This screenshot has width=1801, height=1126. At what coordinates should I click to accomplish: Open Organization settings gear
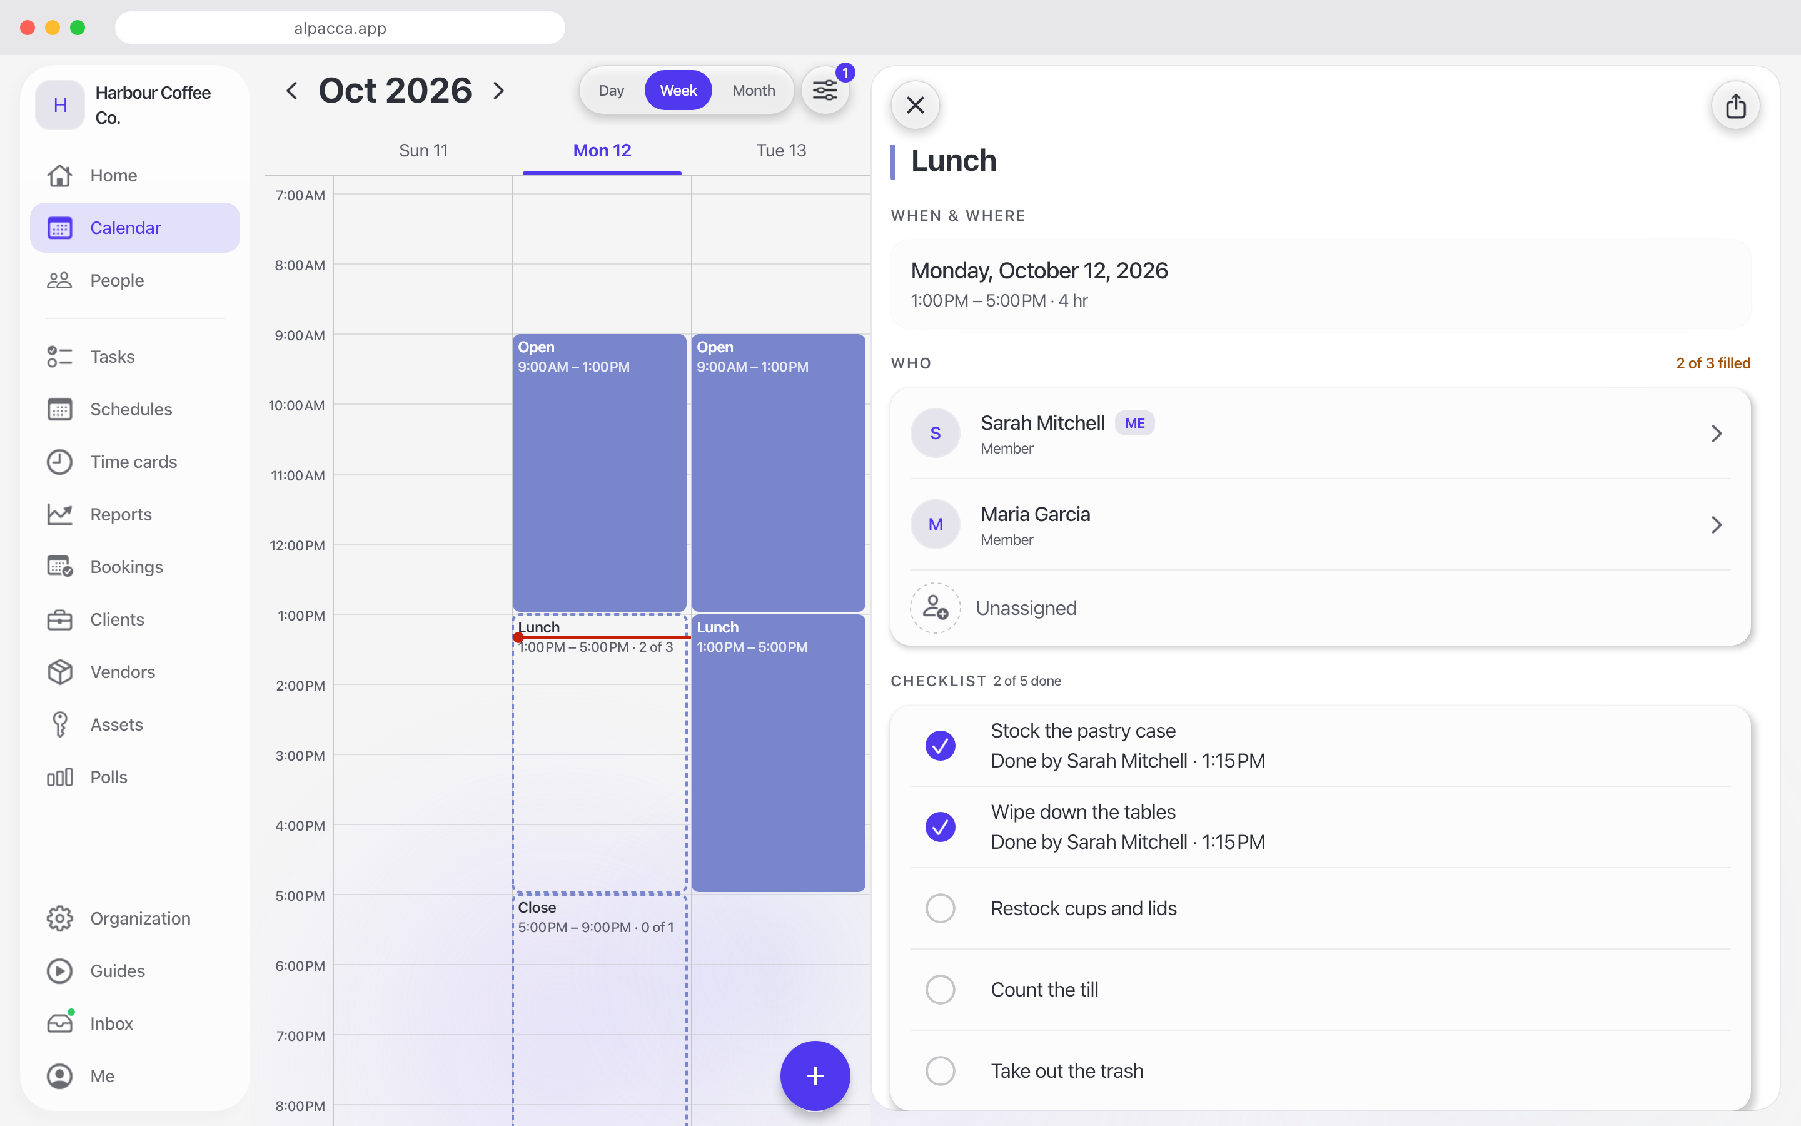59,918
